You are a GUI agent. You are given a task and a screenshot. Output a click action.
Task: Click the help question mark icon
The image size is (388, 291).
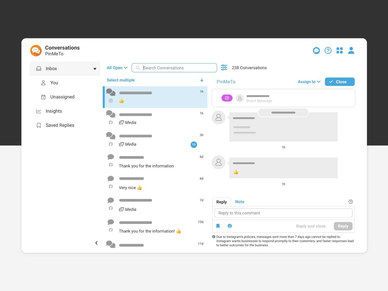pos(328,50)
